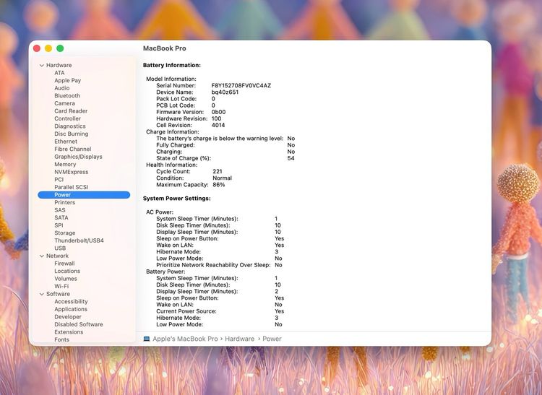542x395 pixels.
Task: Click the Current Power Source row
Action: point(220,311)
